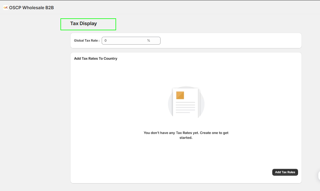The image size is (320, 191).
Task: Click the Add Tax Rates To Country heading
Action: click(95, 58)
